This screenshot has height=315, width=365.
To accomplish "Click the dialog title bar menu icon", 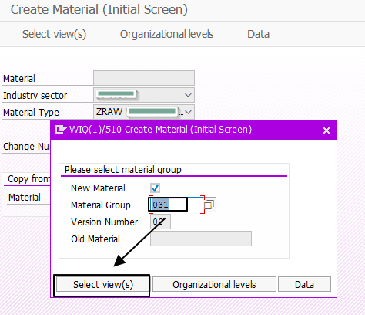I will pyautogui.click(x=61, y=130).
